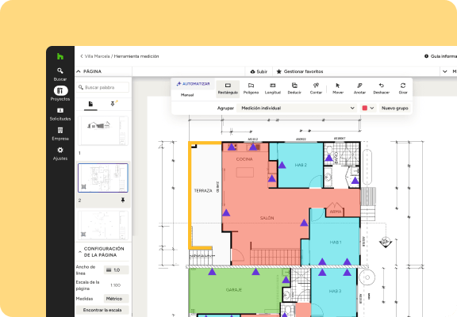Rotate the plan with Girar
This screenshot has height=317, width=457.
[x=403, y=89]
